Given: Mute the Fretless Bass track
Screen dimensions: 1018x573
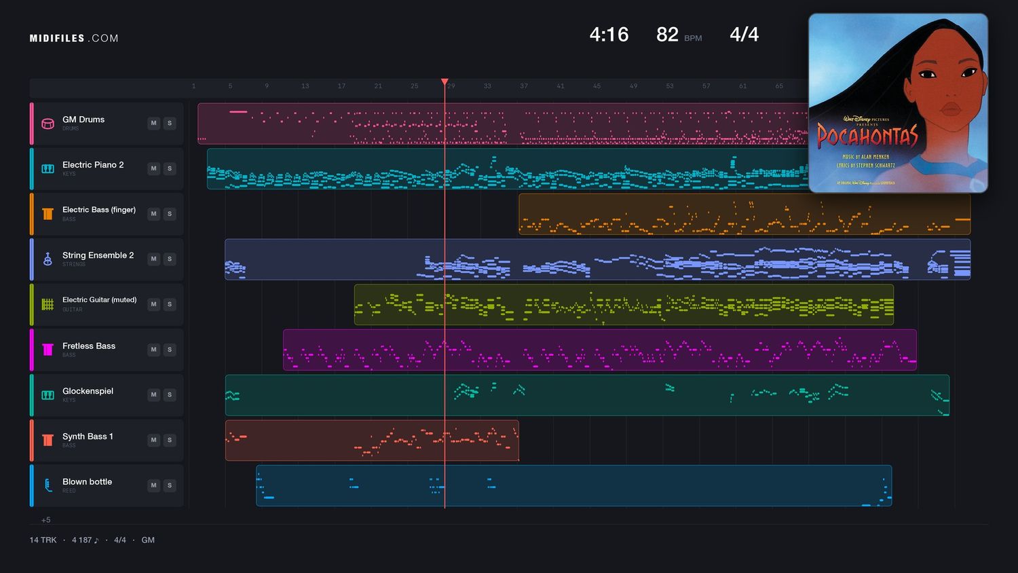Looking at the screenshot, I should pyautogui.click(x=153, y=350).
